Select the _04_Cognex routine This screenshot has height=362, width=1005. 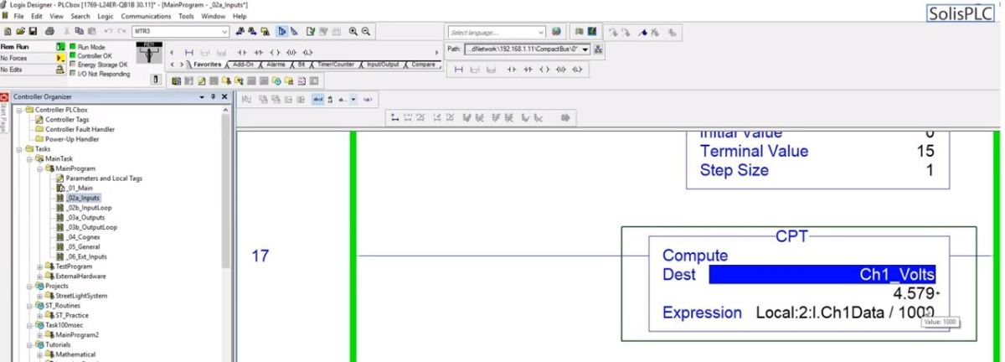click(x=83, y=237)
